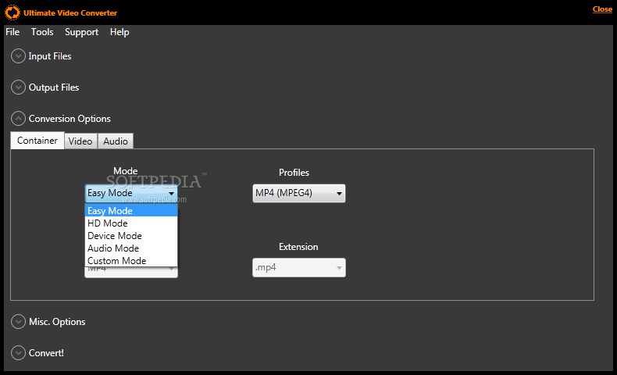Screen dimensions: 617x375
Task: Choose Custom Mode option
Action: (131, 260)
